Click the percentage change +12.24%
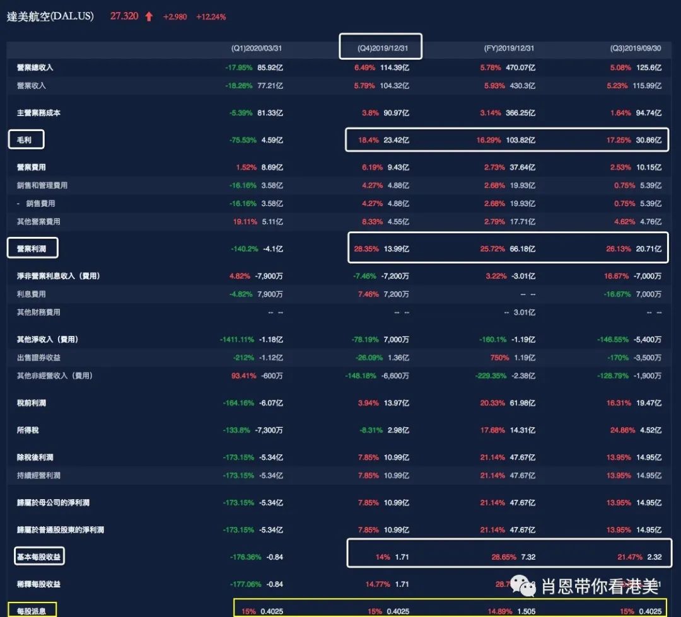Screen dimensions: 681x617 pyautogui.click(x=211, y=17)
